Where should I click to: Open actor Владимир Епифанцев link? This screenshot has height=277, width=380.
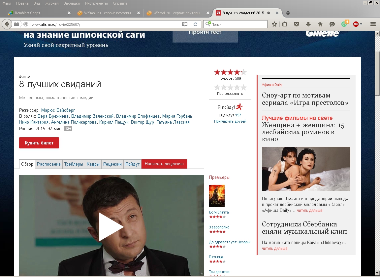pyautogui.click(x=138, y=116)
